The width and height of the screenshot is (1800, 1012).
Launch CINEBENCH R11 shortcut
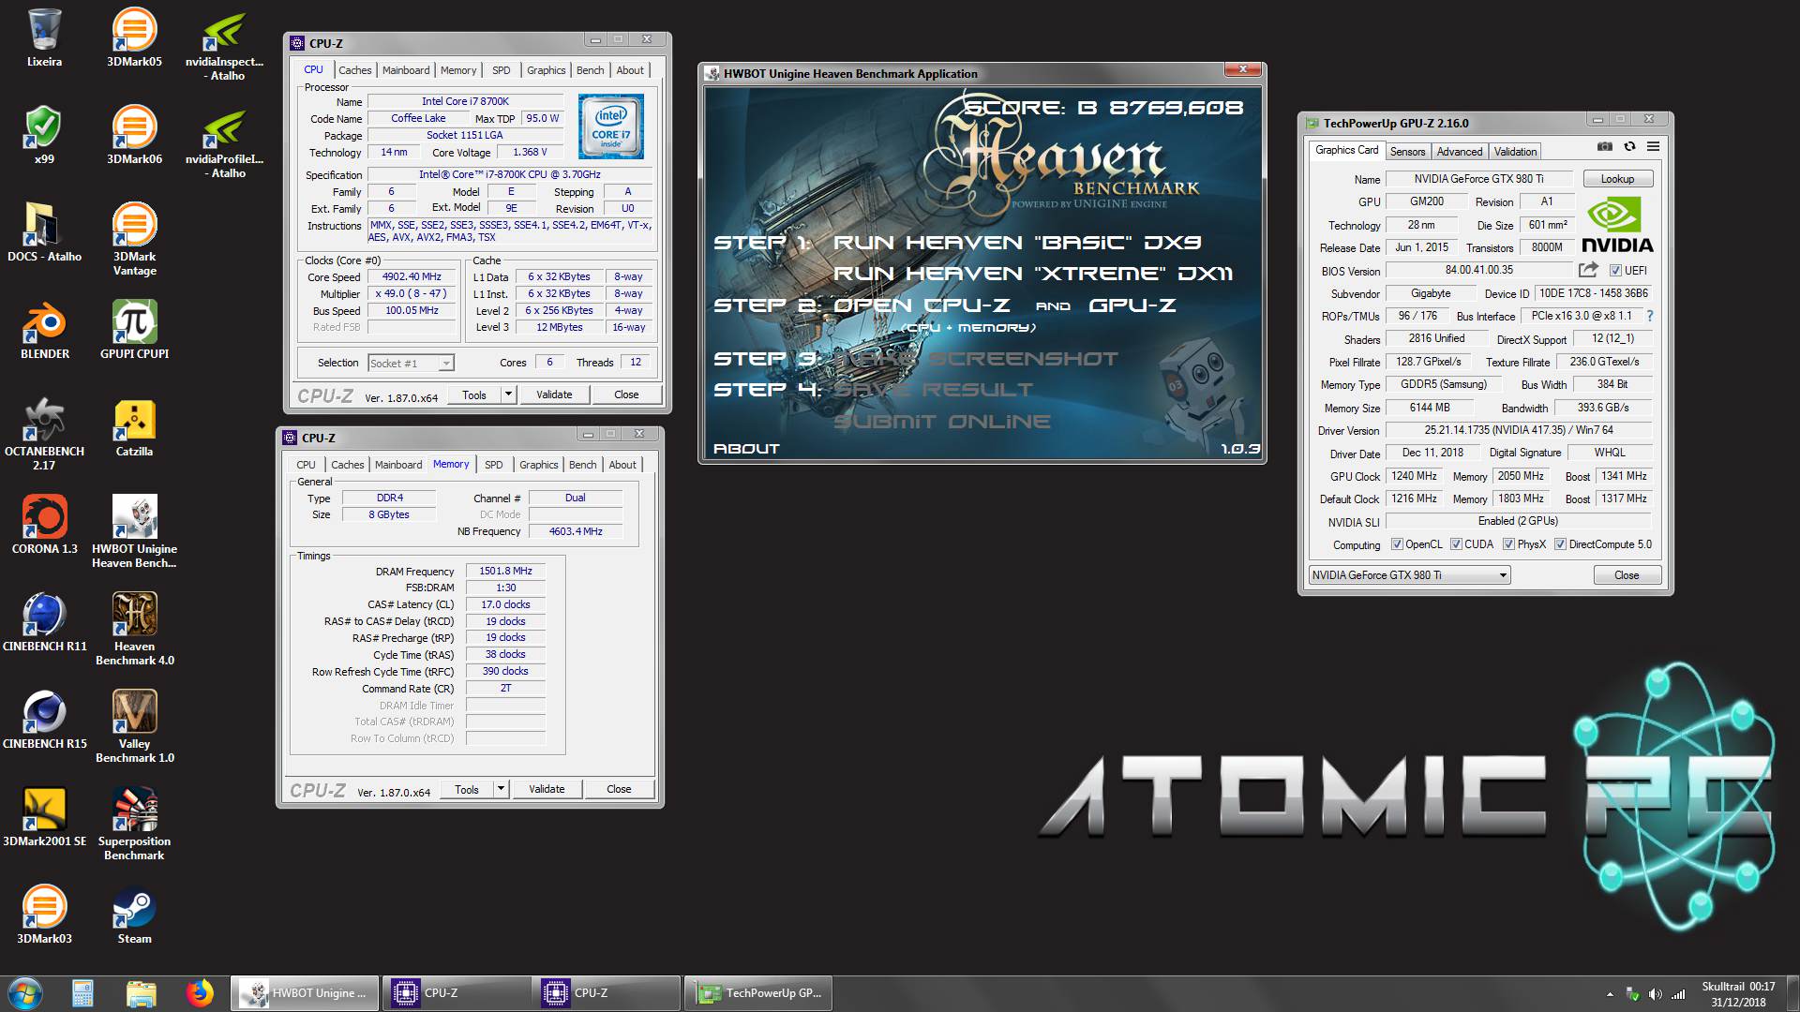44,622
